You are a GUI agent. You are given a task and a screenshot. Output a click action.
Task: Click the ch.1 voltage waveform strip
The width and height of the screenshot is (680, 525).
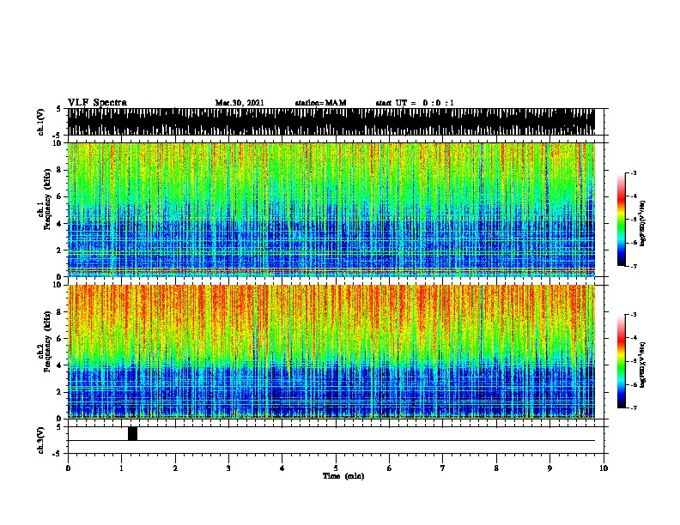331,122
